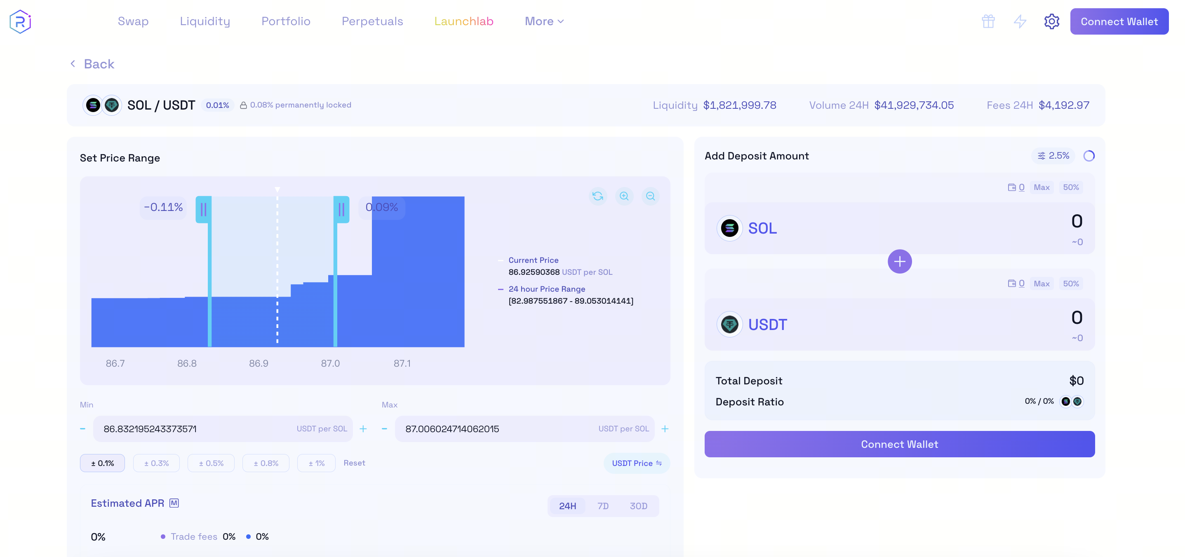
Task: Reset the price range chart view
Action: point(598,196)
